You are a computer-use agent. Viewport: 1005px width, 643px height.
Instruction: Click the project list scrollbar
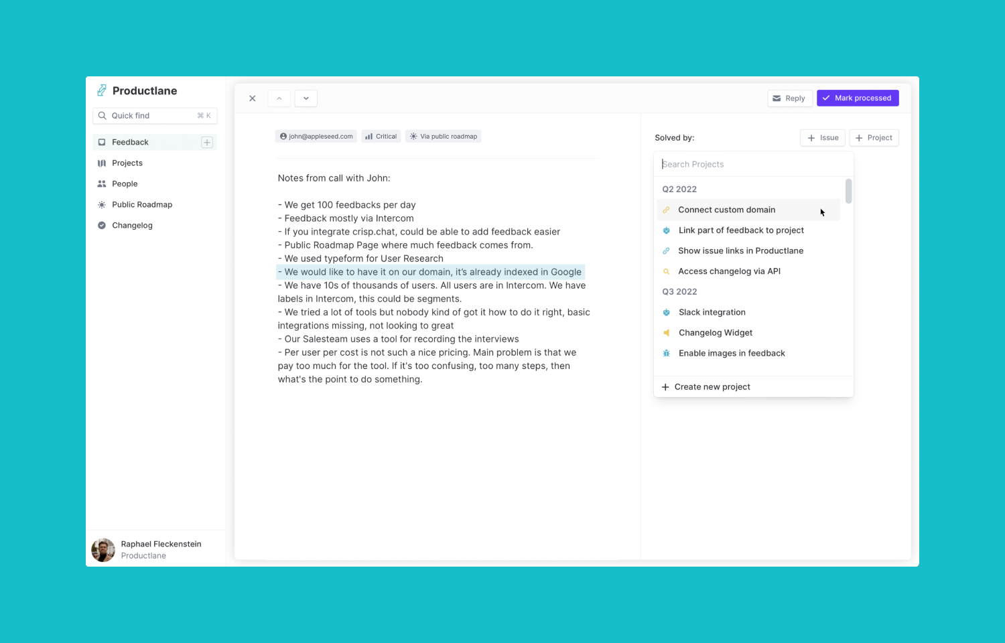click(x=849, y=191)
